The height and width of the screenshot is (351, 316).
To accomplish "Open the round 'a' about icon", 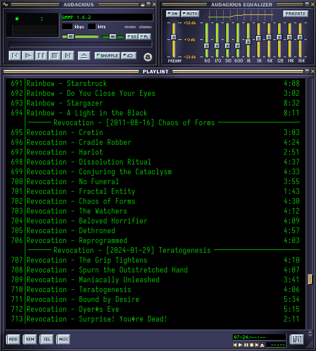I will pos(148,57).
